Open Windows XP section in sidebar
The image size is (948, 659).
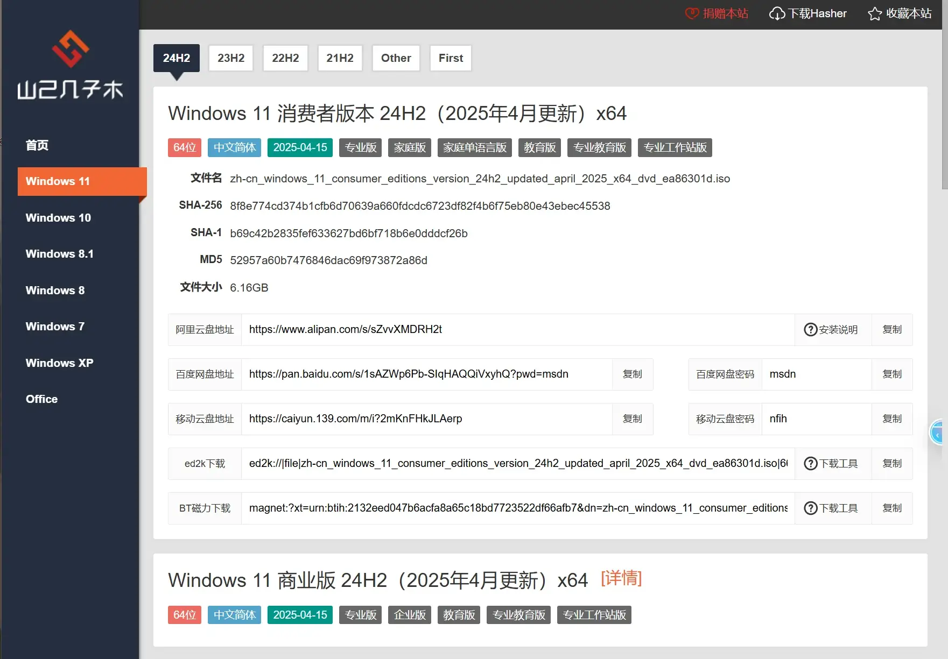tap(59, 363)
